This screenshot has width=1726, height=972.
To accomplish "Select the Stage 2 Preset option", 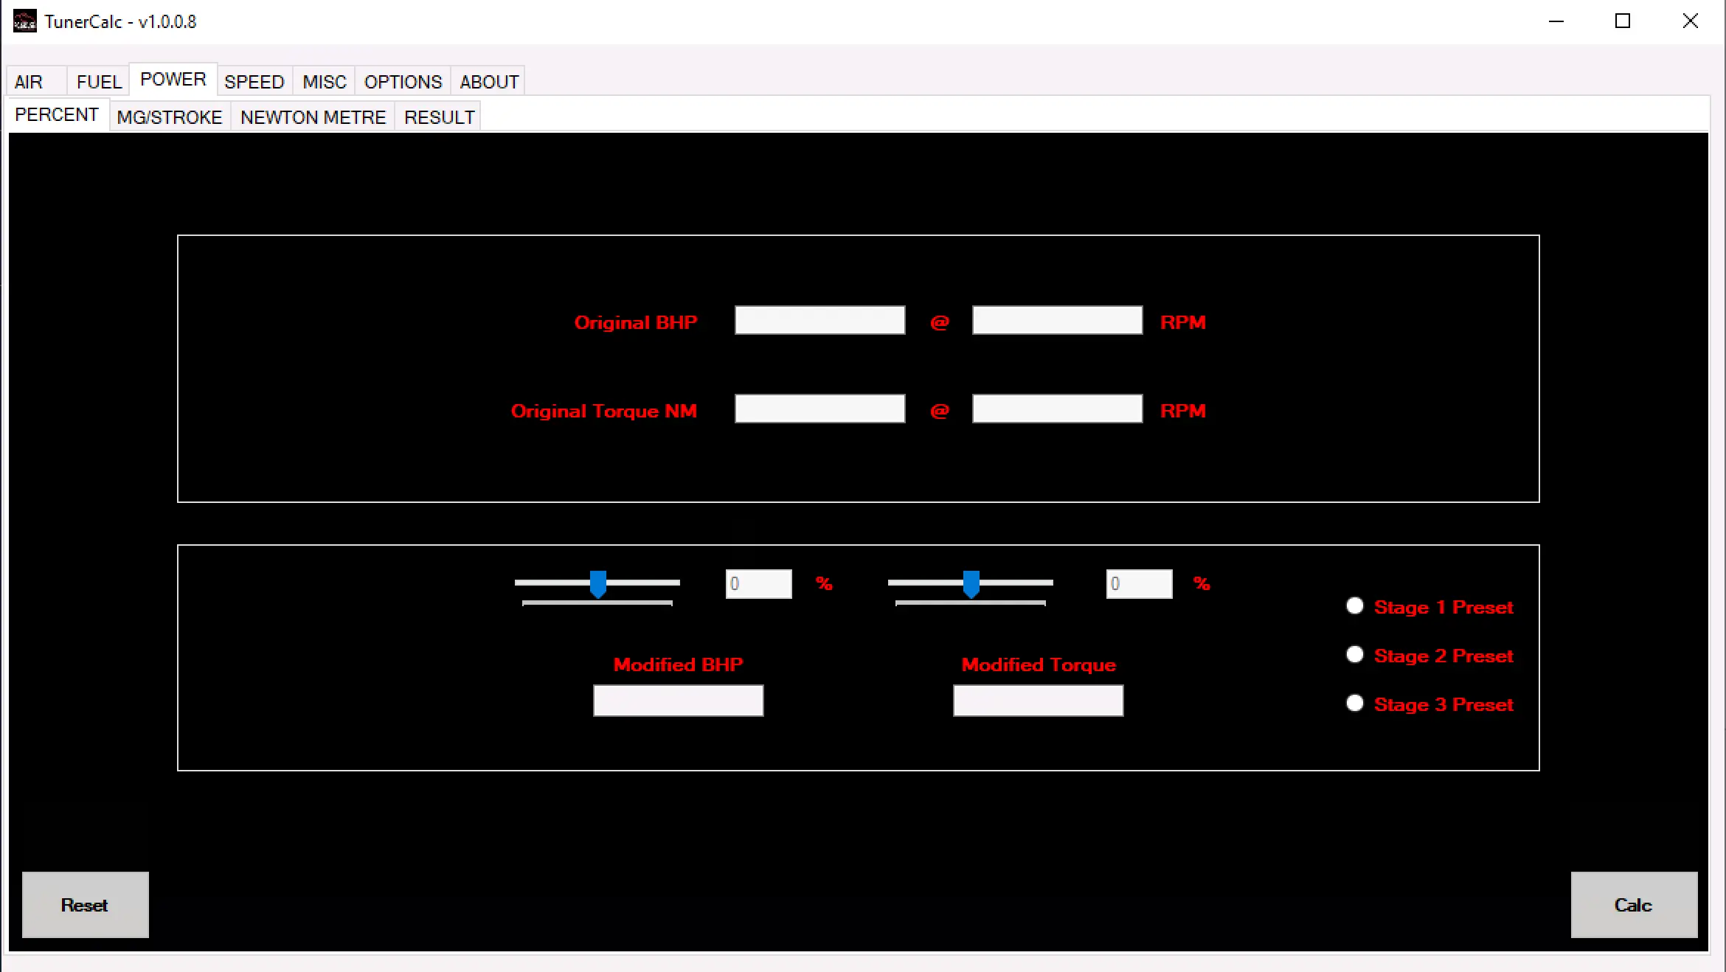I will [1355, 655].
